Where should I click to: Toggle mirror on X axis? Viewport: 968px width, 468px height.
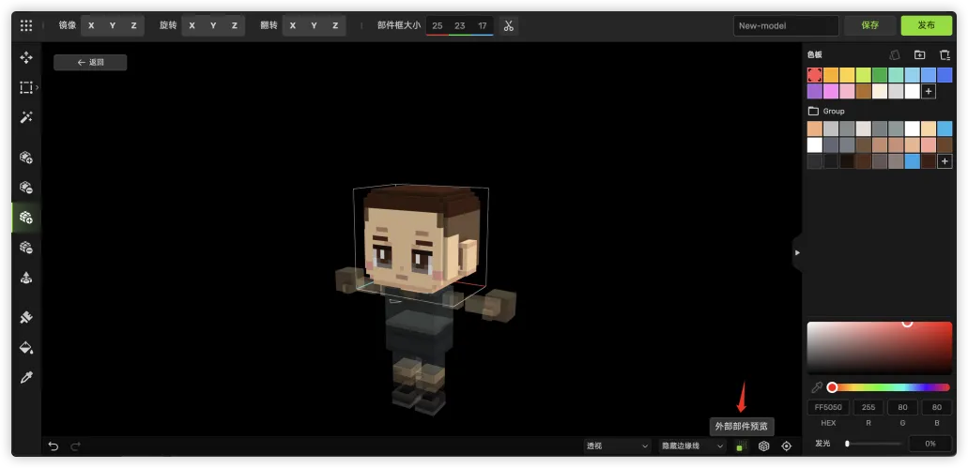[x=91, y=25]
